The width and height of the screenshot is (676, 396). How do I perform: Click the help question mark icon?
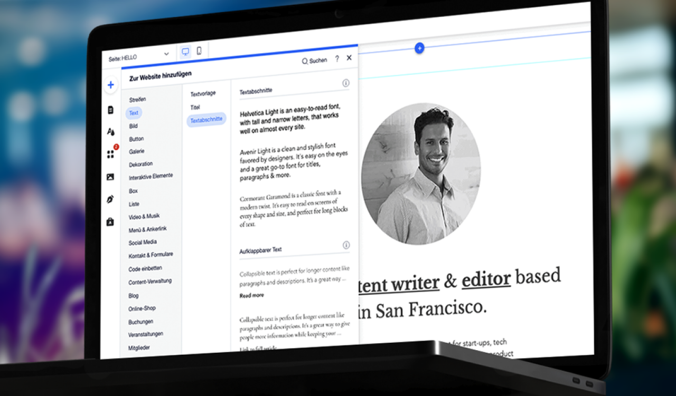point(337,59)
